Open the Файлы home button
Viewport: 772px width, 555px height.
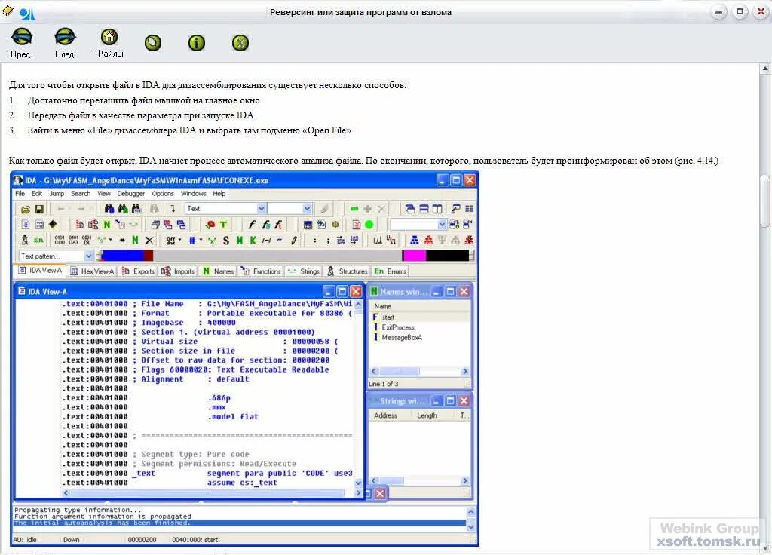109,42
